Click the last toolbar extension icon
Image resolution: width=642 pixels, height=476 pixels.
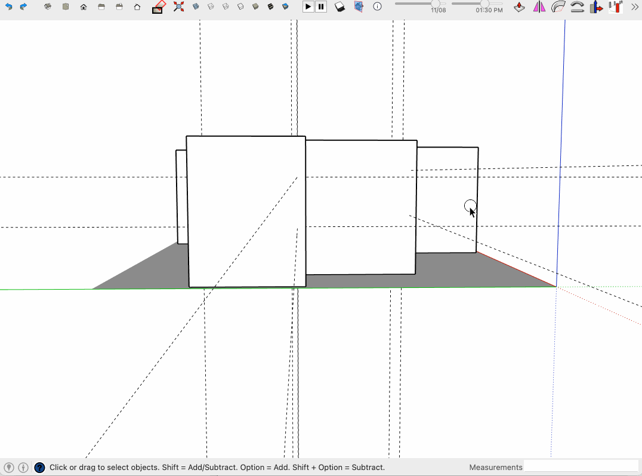616,7
